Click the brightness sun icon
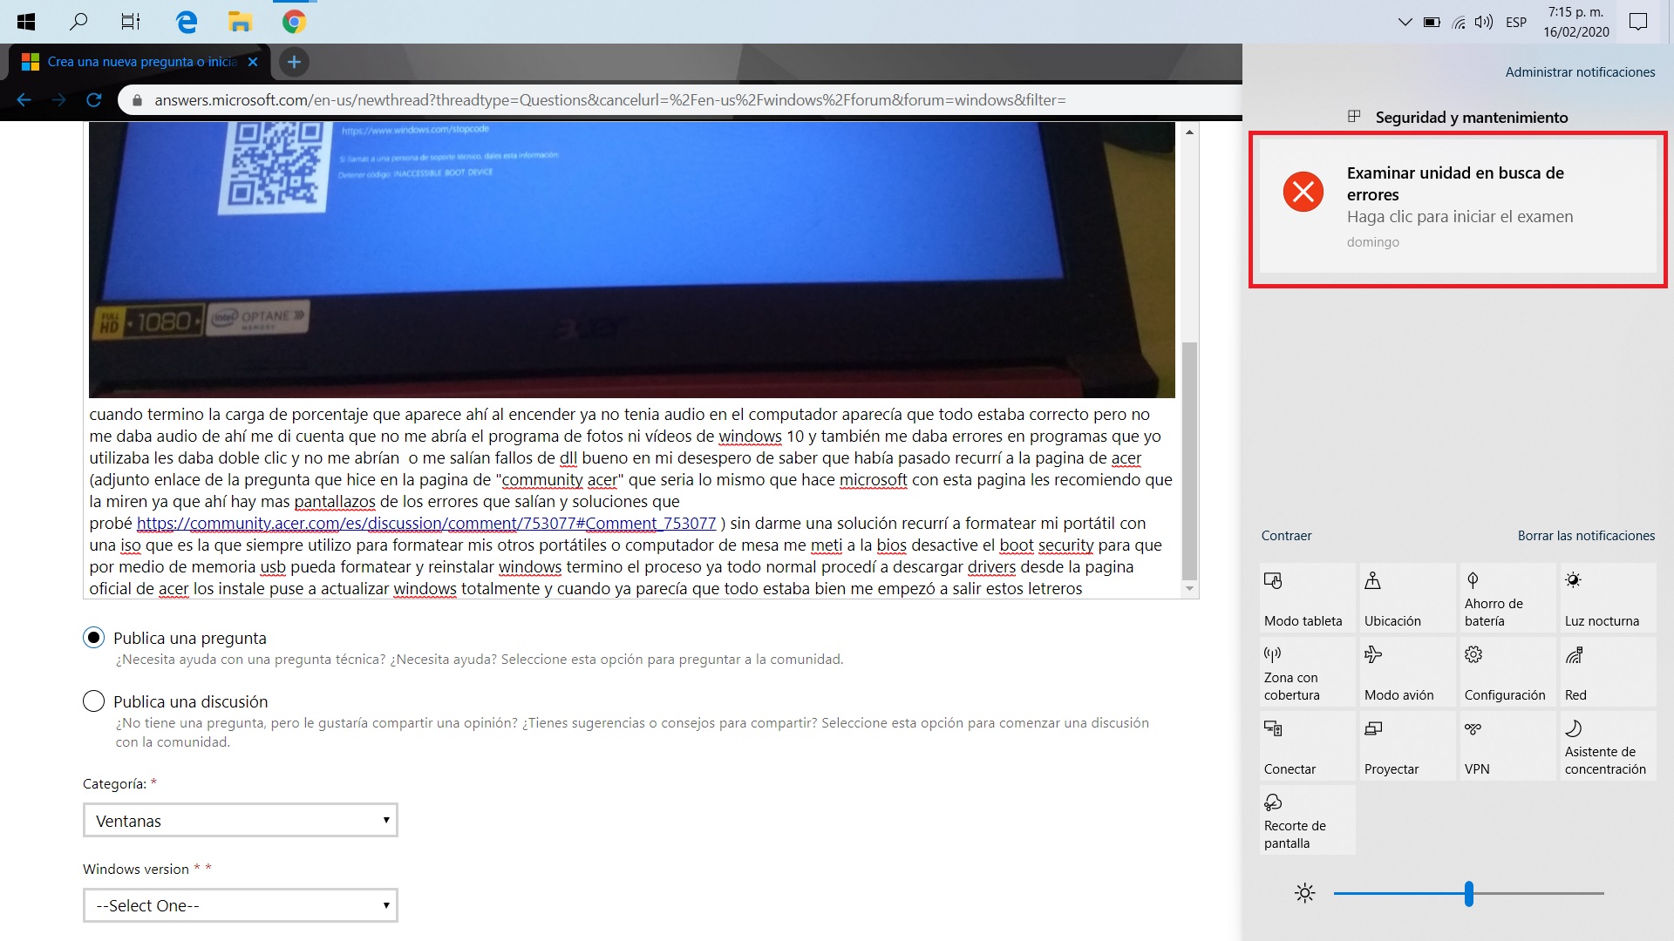The width and height of the screenshot is (1674, 941). coord(1304,893)
